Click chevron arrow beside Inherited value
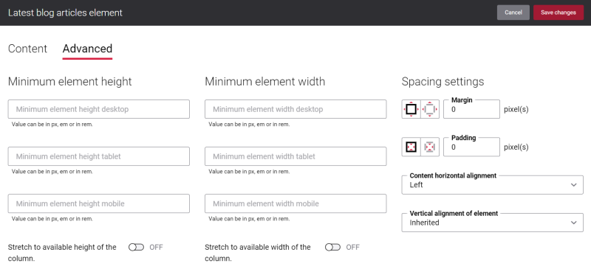Image resolution: width=591 pixels, height=269 pixels. pyautogui.click(x=574, y=223)
